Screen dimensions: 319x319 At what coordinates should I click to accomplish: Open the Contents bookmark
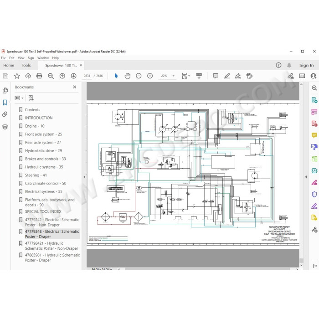(x=32, y=110)
